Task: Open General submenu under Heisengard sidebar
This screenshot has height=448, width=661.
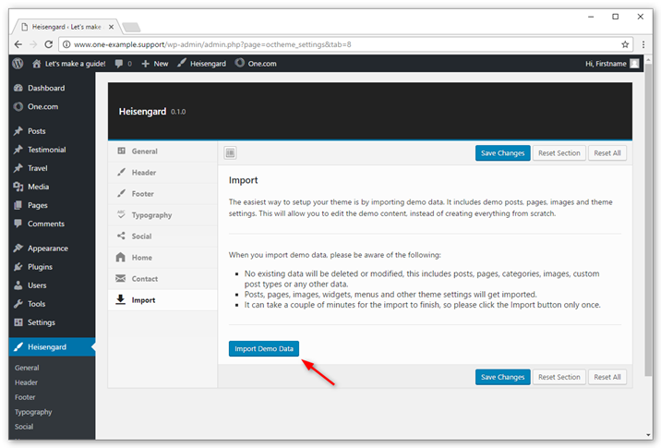Action: pyautogui.click(x=27, y=368)
